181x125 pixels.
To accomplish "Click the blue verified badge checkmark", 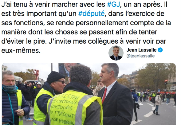I will (160, 50).
